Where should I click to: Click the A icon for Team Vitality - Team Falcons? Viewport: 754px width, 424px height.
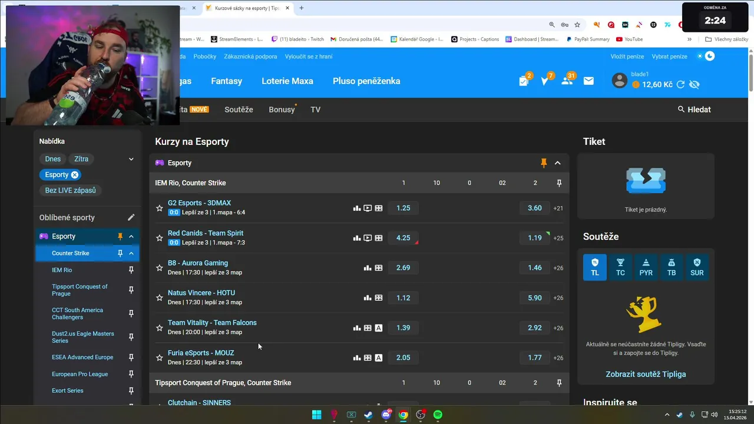pos(379,328)
